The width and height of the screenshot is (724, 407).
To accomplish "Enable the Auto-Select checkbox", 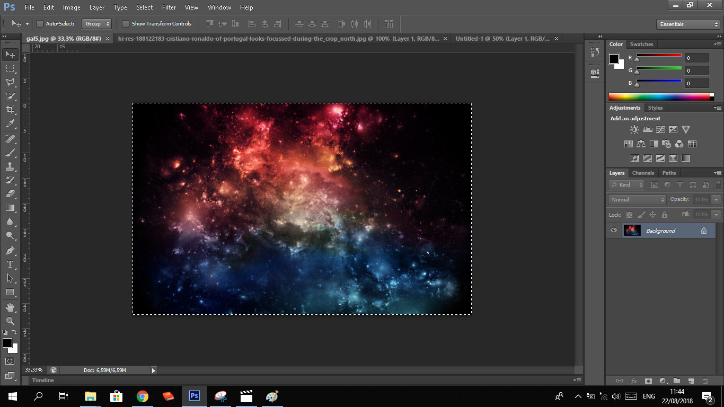I will pyautogui.click(x=40, y=24).
